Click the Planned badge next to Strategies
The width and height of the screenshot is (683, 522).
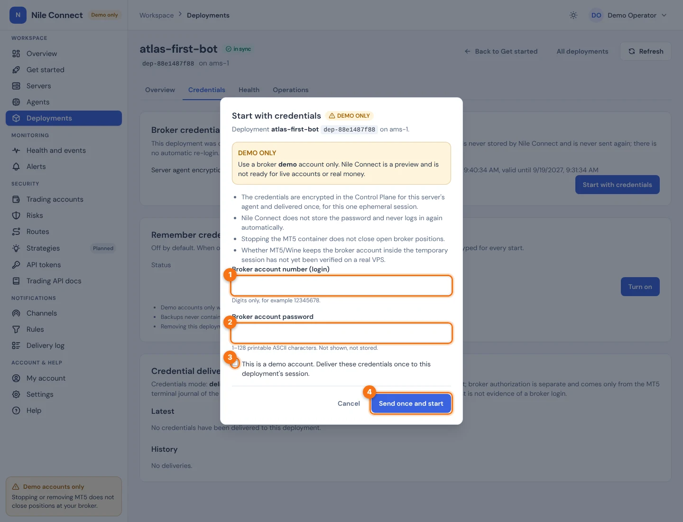[x=103, y=248]
